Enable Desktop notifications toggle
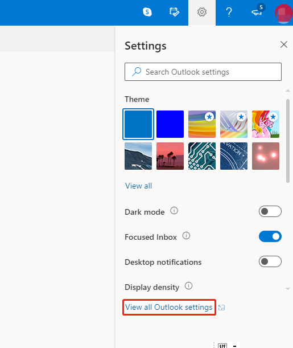 (x=270, y=261)
